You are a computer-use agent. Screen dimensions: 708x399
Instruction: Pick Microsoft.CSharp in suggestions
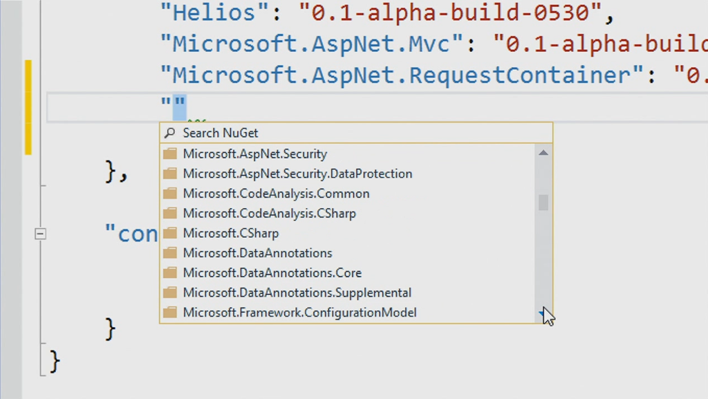[x=348, y=233]
